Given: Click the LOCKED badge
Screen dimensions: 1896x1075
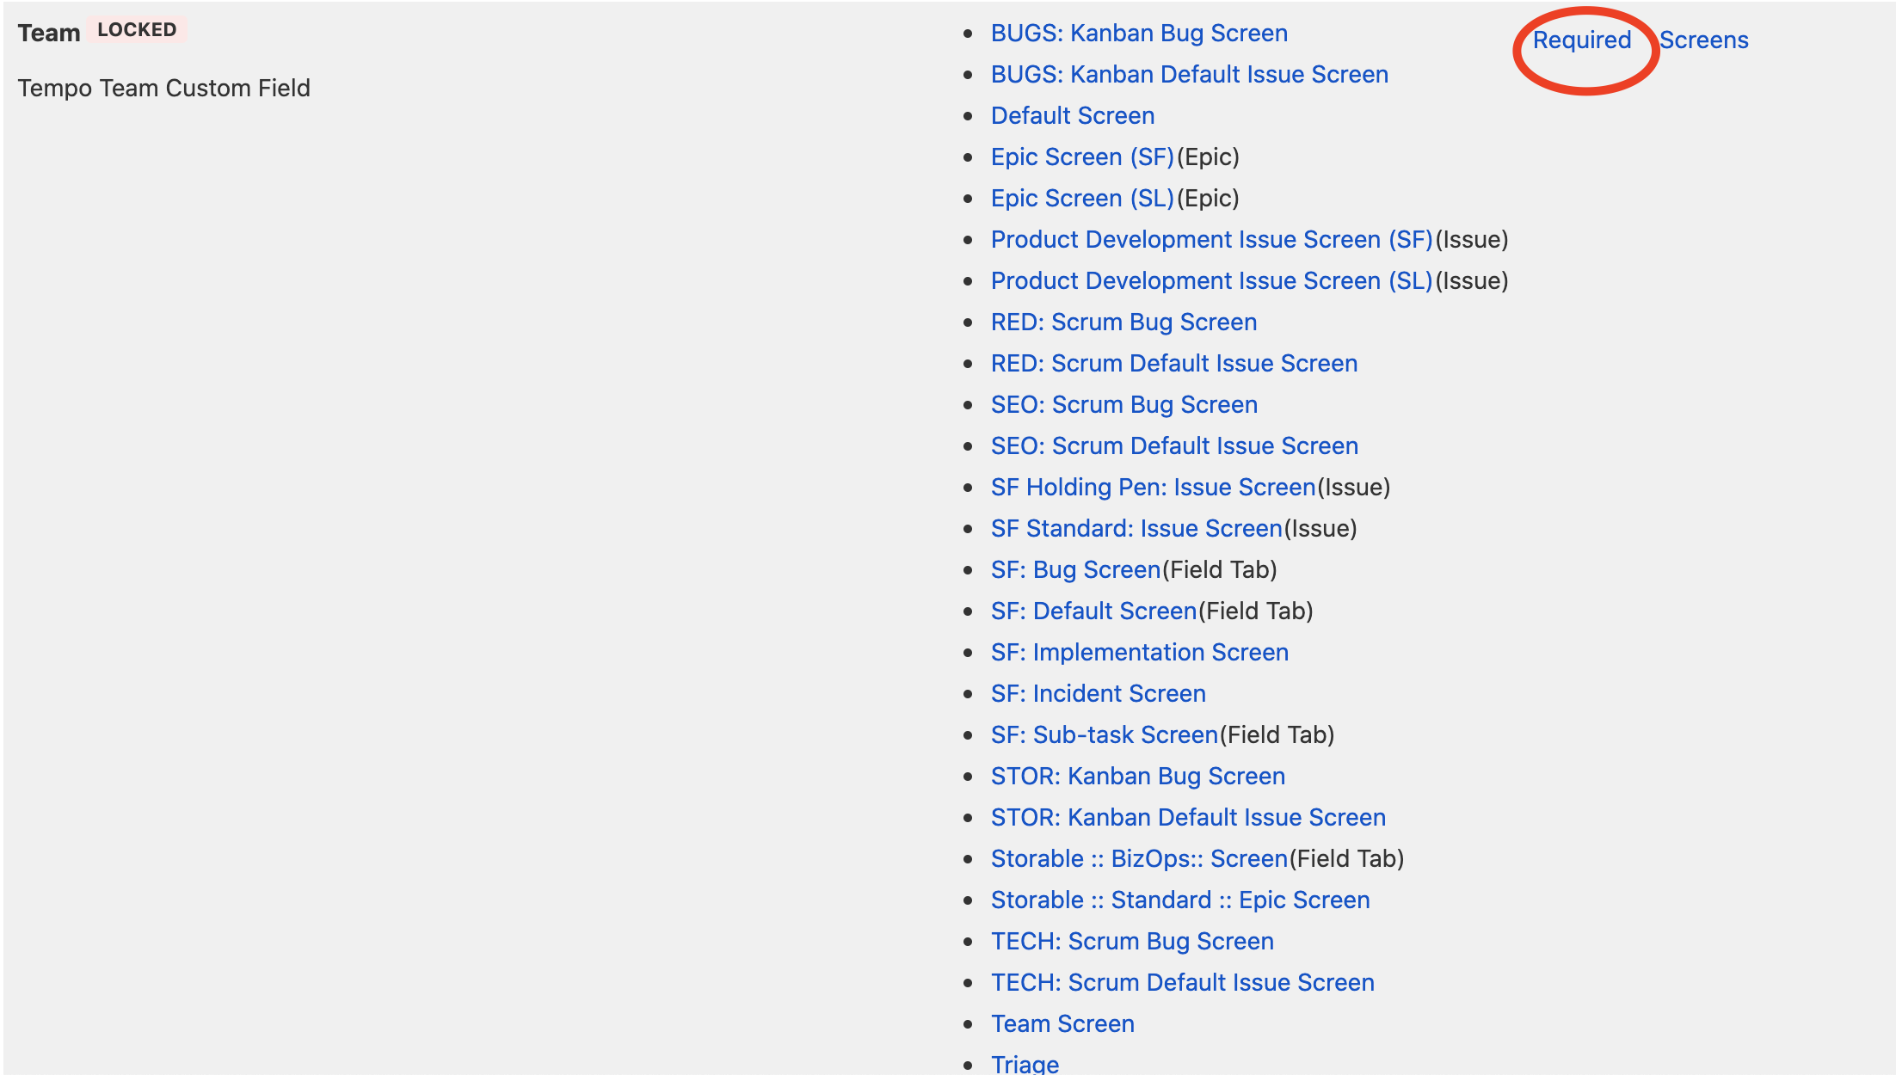Looking at the screenshot, I should pyautogui.click(x=137, y=30).
